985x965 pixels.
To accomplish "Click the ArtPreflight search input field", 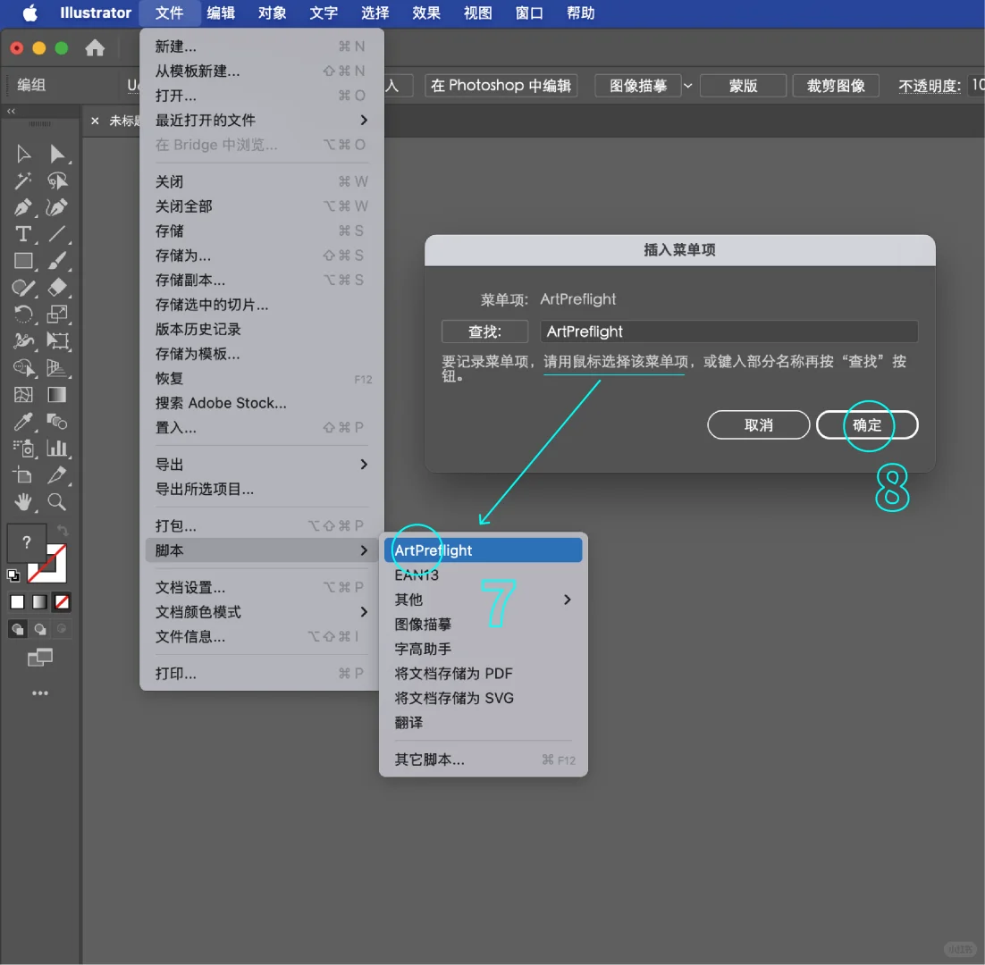I will pos(728,331).
